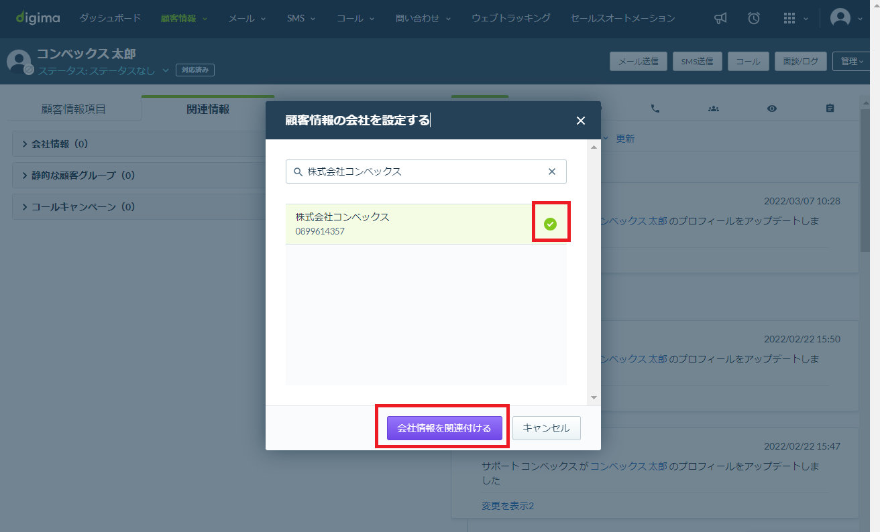Image resolution: width=880 pixels, height=532 pixels.
Task: Select the eye tracking activity icon
Action: coord(772,109)
